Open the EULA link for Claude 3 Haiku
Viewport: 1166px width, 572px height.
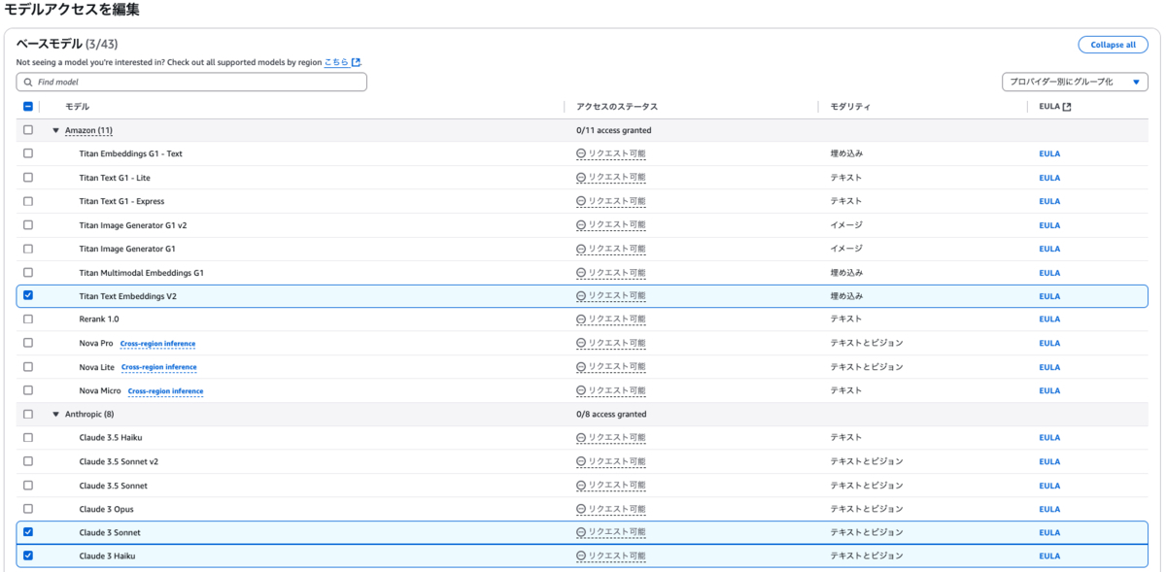pyautogui.click(x=1049, y=556)
